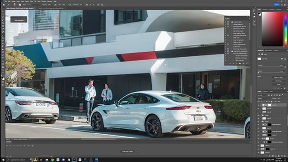Click the Color Range button
The height and width of the screenshot is (162, 288).
279,81
